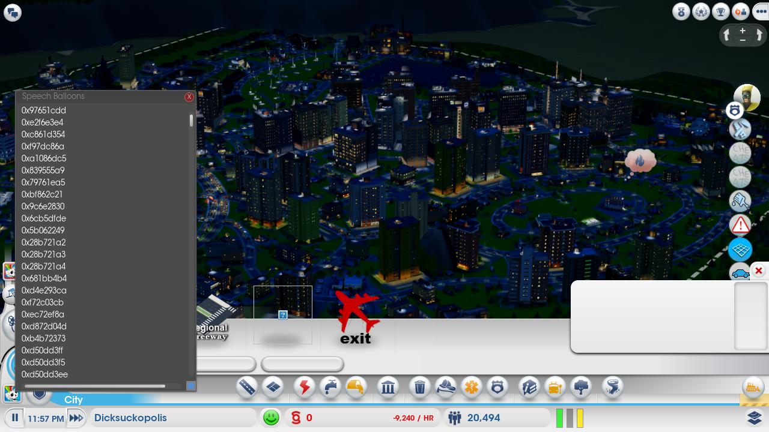769x432 pixels.
Task: Open the Sewage menu
Action: pyautogui.click(x=357, y=387)
